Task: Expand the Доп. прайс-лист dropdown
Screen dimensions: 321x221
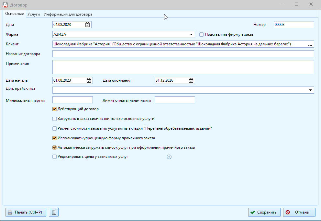Action: [x=310, y=90]
